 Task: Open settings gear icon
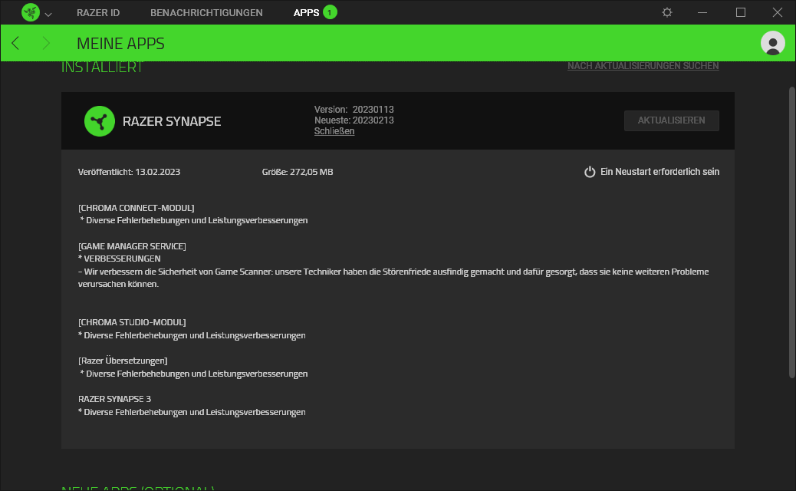click(x=667, y=12)
